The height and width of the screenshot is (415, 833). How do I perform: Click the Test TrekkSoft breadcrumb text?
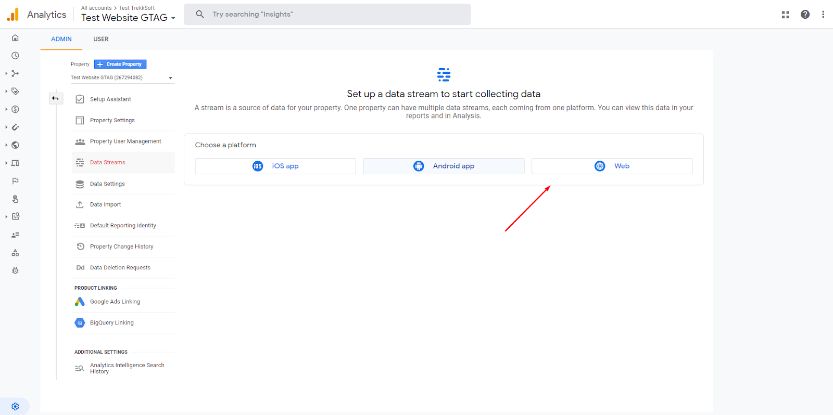pyautogui.click(x=137, y=8)
